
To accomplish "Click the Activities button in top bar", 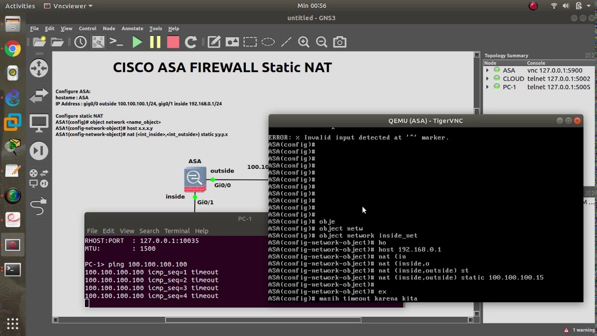I will point(20,6).
